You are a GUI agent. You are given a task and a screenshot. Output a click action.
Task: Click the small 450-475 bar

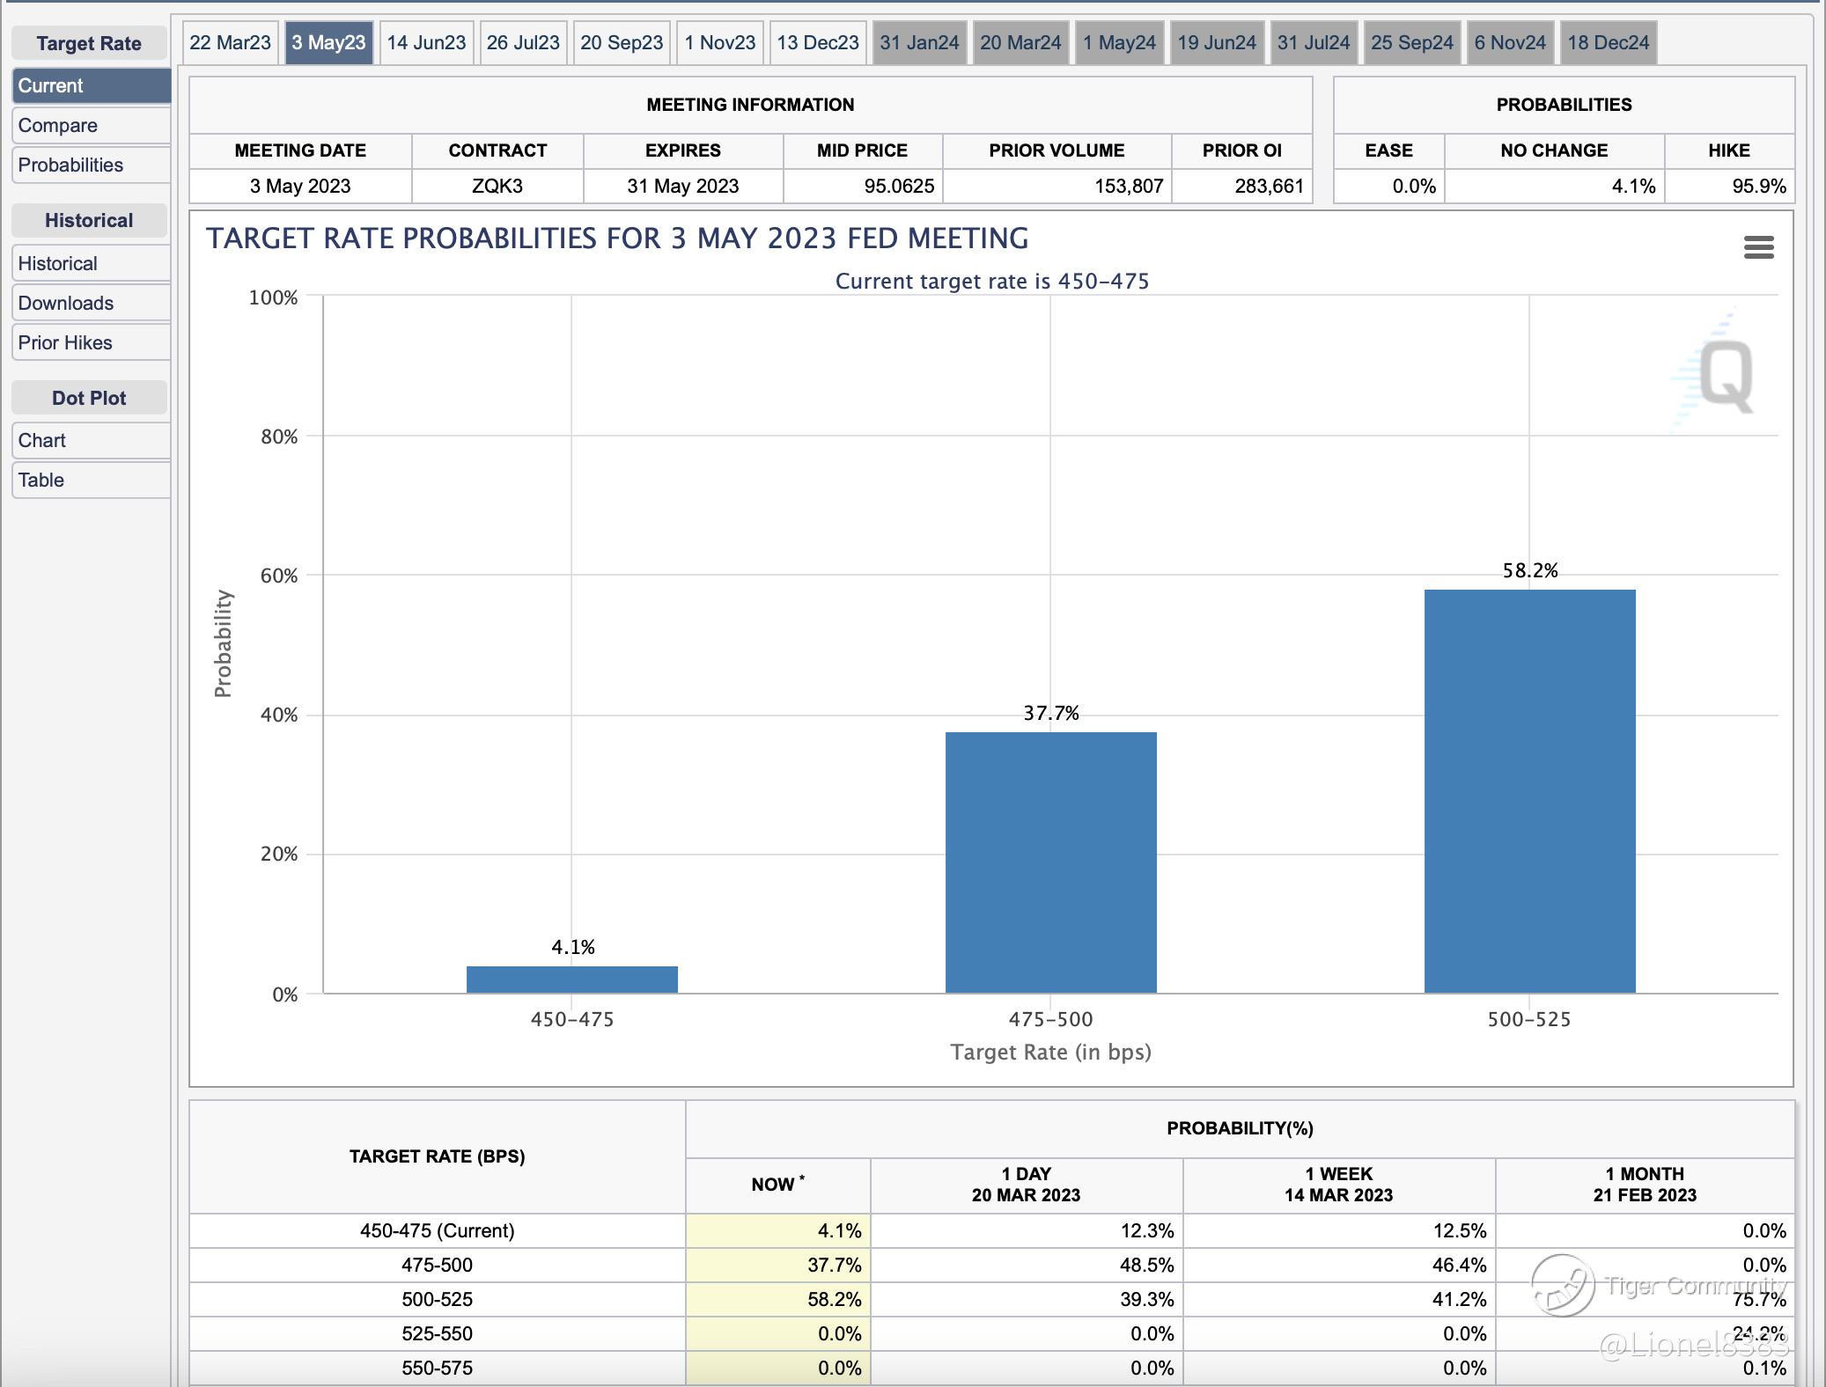571,980
